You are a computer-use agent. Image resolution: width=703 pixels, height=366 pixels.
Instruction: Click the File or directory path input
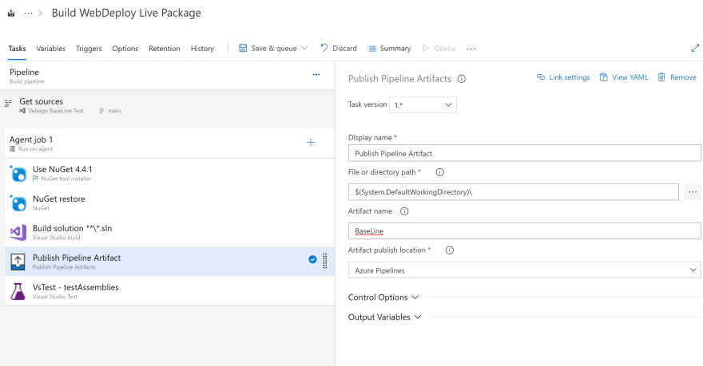tap(514, 192)
